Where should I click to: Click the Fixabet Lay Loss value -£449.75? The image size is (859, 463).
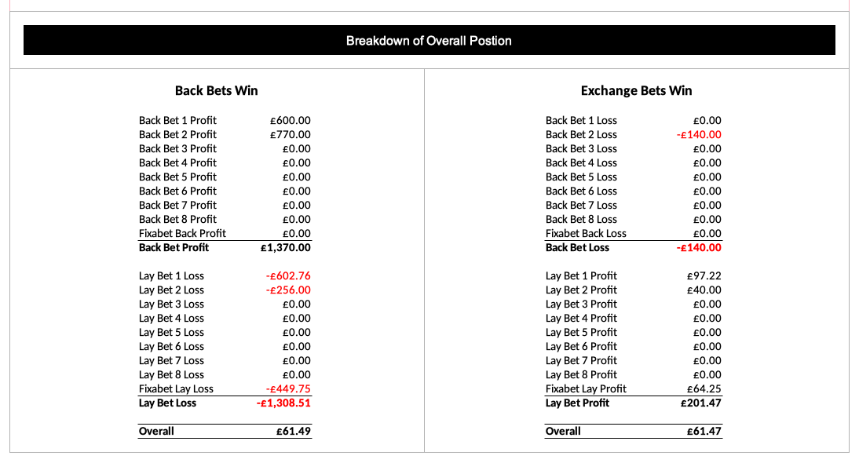pos(288,389)
